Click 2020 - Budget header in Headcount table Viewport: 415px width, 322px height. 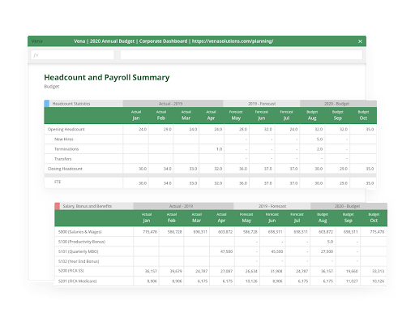pos(337,104)
